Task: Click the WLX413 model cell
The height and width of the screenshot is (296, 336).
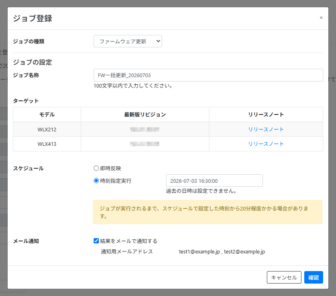Action: 47,144
